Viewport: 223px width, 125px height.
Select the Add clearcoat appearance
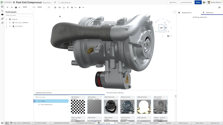(x=111, y=105)
